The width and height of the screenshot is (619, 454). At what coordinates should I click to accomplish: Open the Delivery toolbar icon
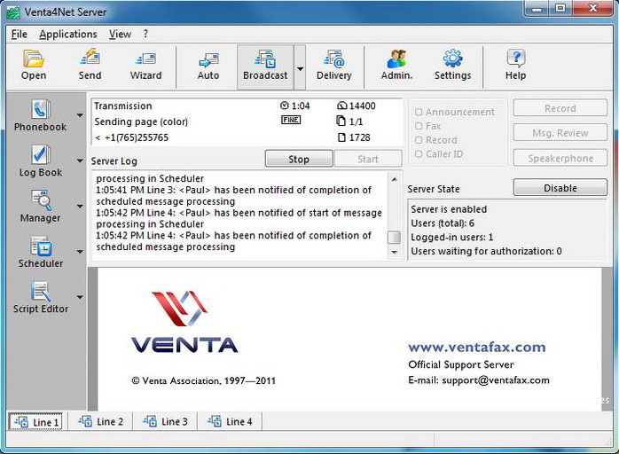point(334,59)
